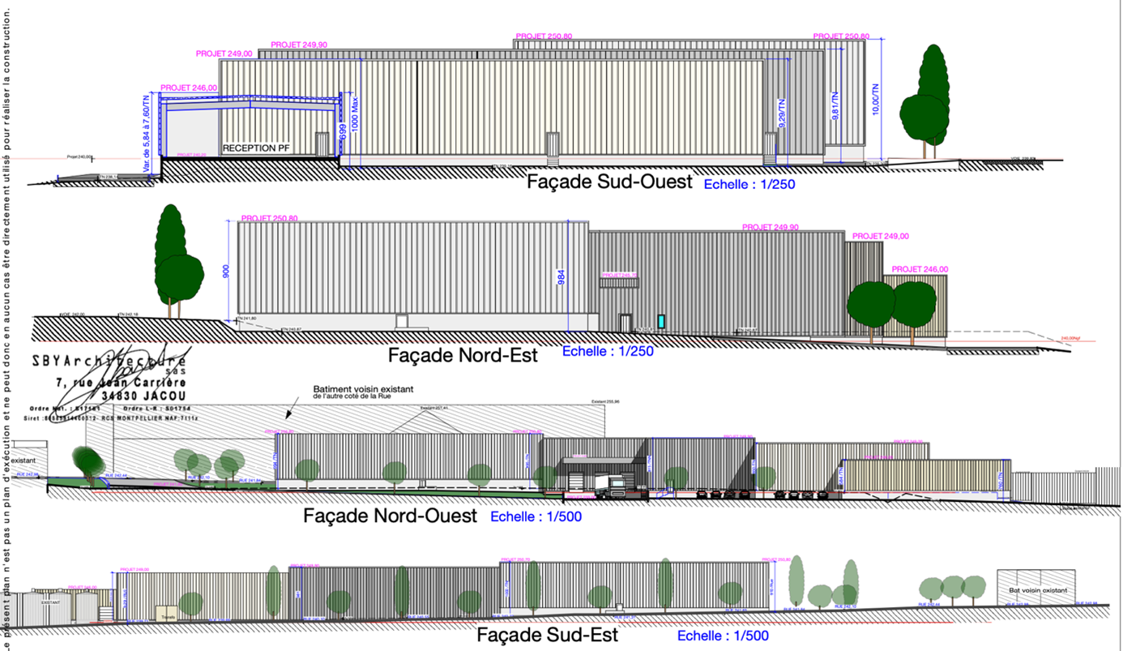Click the Façade Sud-Ouest title
The height and width of the screenshot is (651, 1123).
609,182
